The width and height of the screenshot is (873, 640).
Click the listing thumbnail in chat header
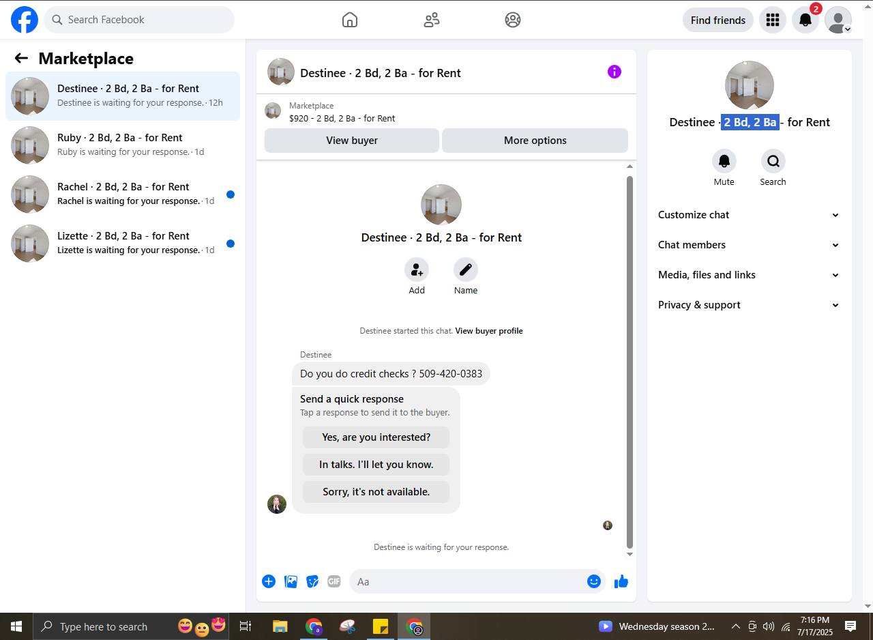coord(281,72)
